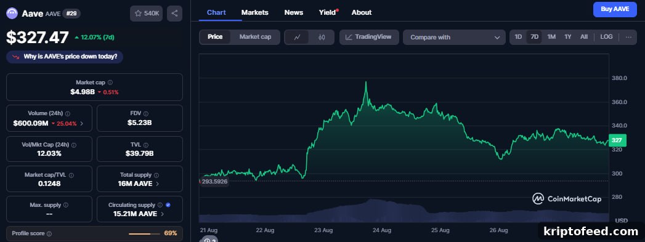The height and width of the screenshot is (242, 645).
Task: Click Profile score info icon
Action: pyautogui.click(x=49, y=234)
